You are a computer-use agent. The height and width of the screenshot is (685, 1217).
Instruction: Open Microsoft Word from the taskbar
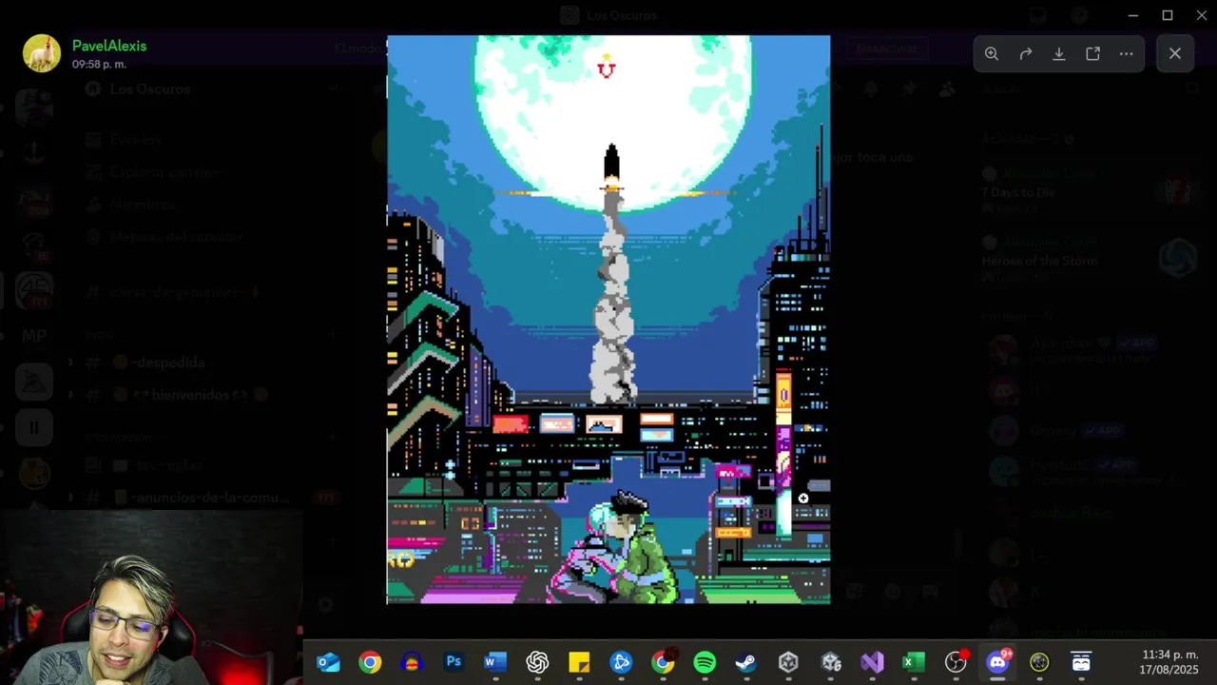coord(495,662)
